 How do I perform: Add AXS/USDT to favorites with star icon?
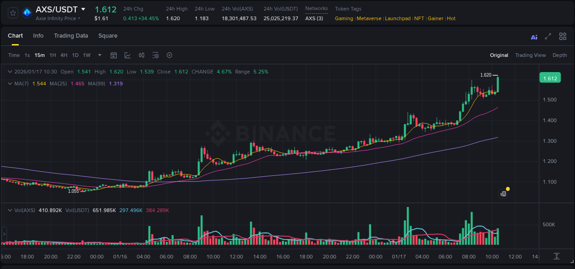pyautogui.click(x=12, y=13)
